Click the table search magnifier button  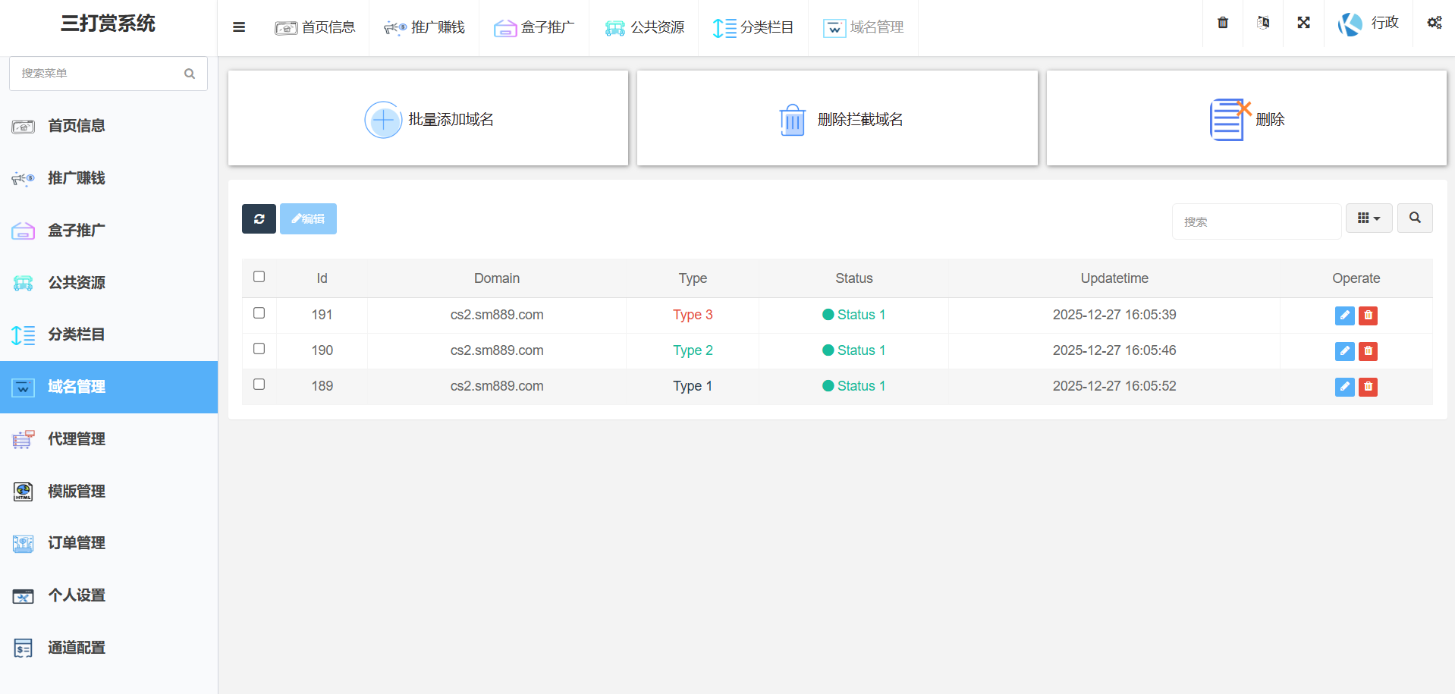[x=1415, y=218]
